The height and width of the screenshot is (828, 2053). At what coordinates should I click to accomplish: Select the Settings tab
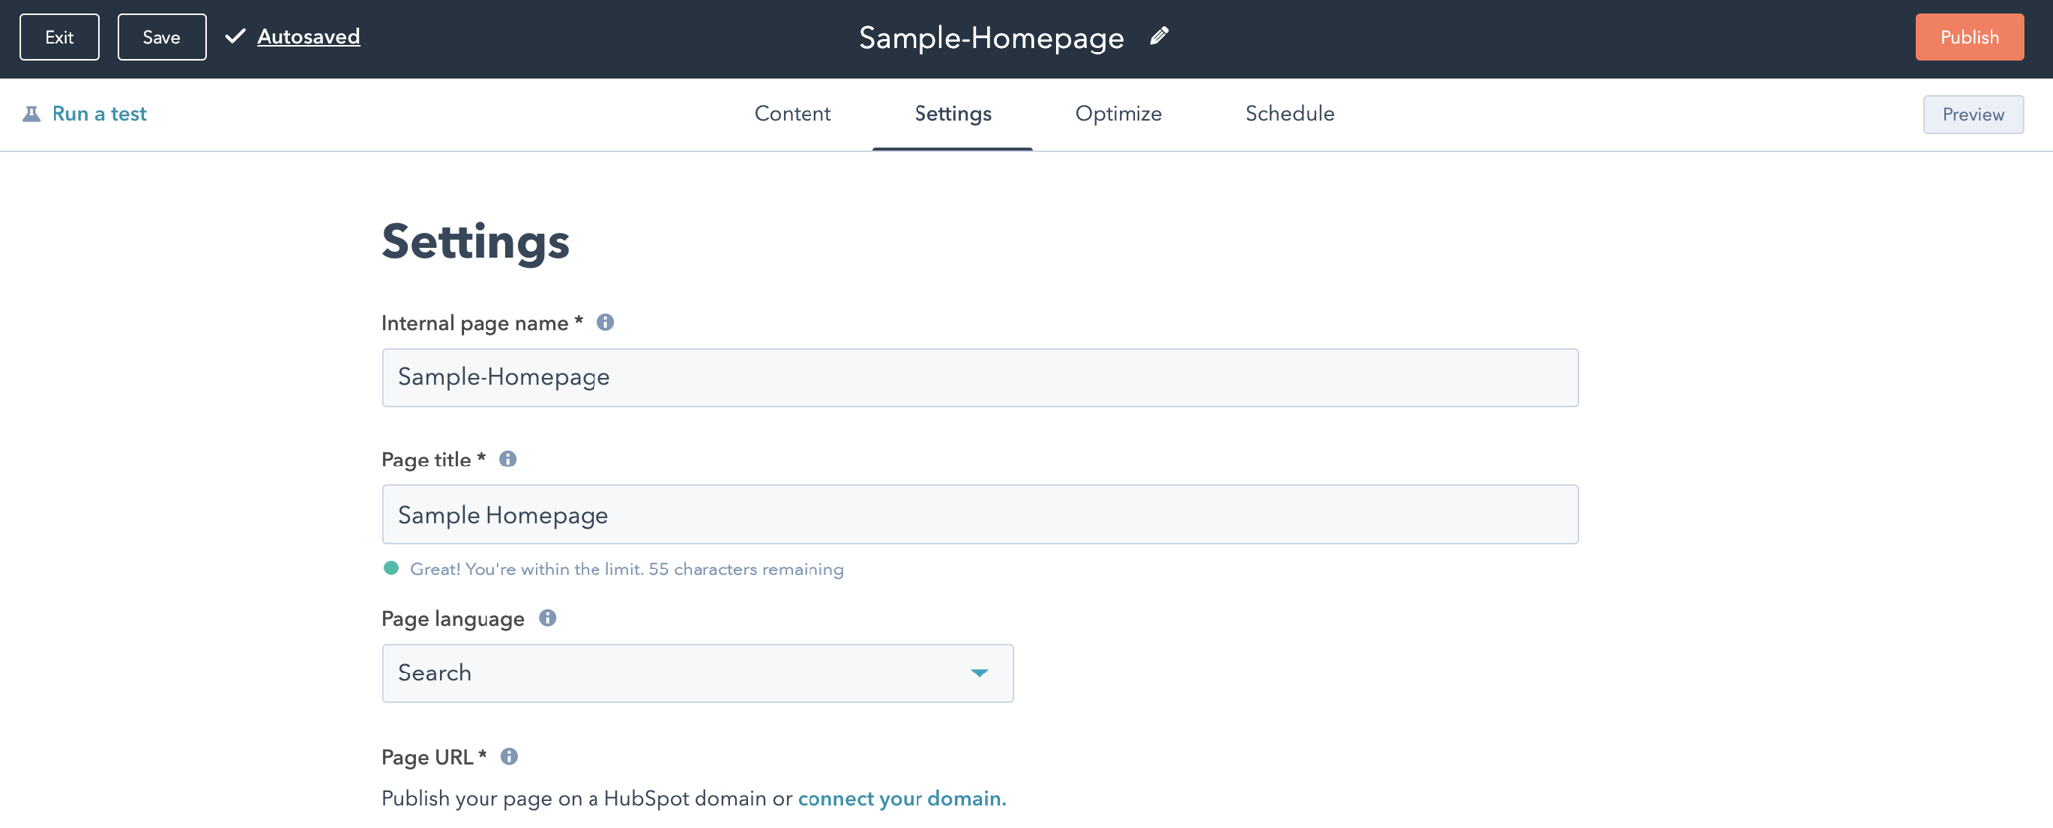click(x=952, y=114)
